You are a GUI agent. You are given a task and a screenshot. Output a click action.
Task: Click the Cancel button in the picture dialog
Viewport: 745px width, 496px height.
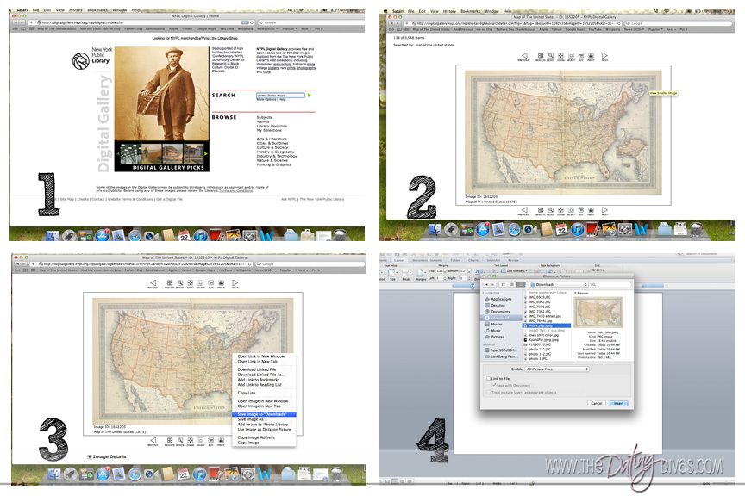pyautogui.click(x=597, y=404)
